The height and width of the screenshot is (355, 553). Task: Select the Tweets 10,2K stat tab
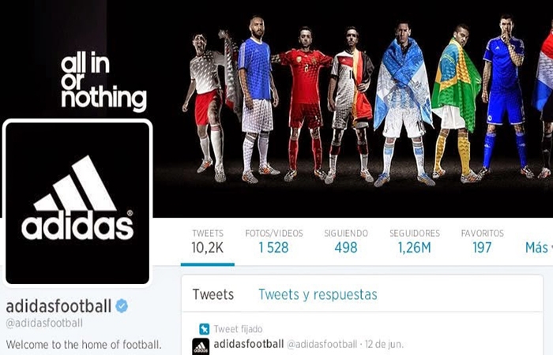208,241
